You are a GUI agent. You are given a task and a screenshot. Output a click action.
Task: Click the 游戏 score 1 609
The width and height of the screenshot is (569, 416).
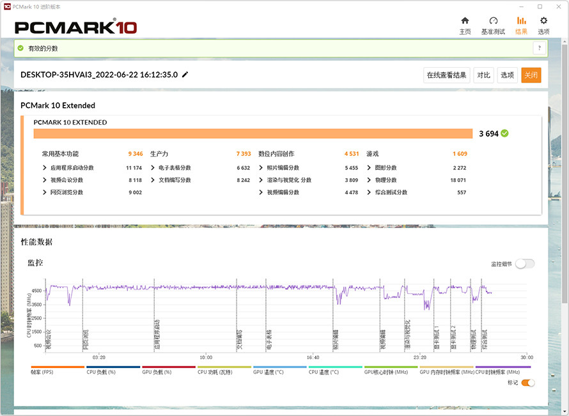point(460,154)
